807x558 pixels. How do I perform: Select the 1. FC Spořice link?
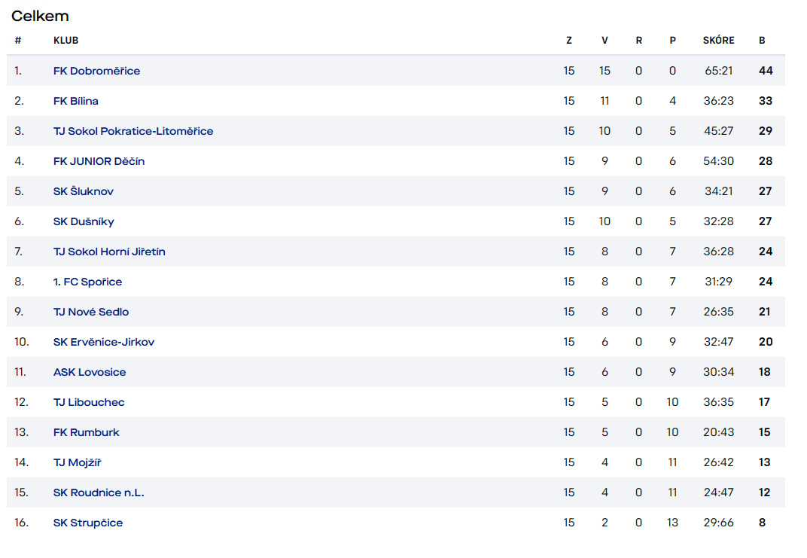point(87,282)
